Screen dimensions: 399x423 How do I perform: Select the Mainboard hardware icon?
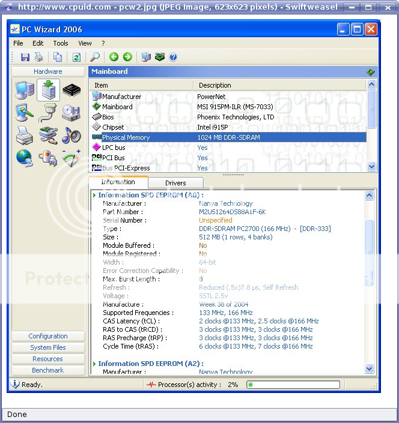48,90
